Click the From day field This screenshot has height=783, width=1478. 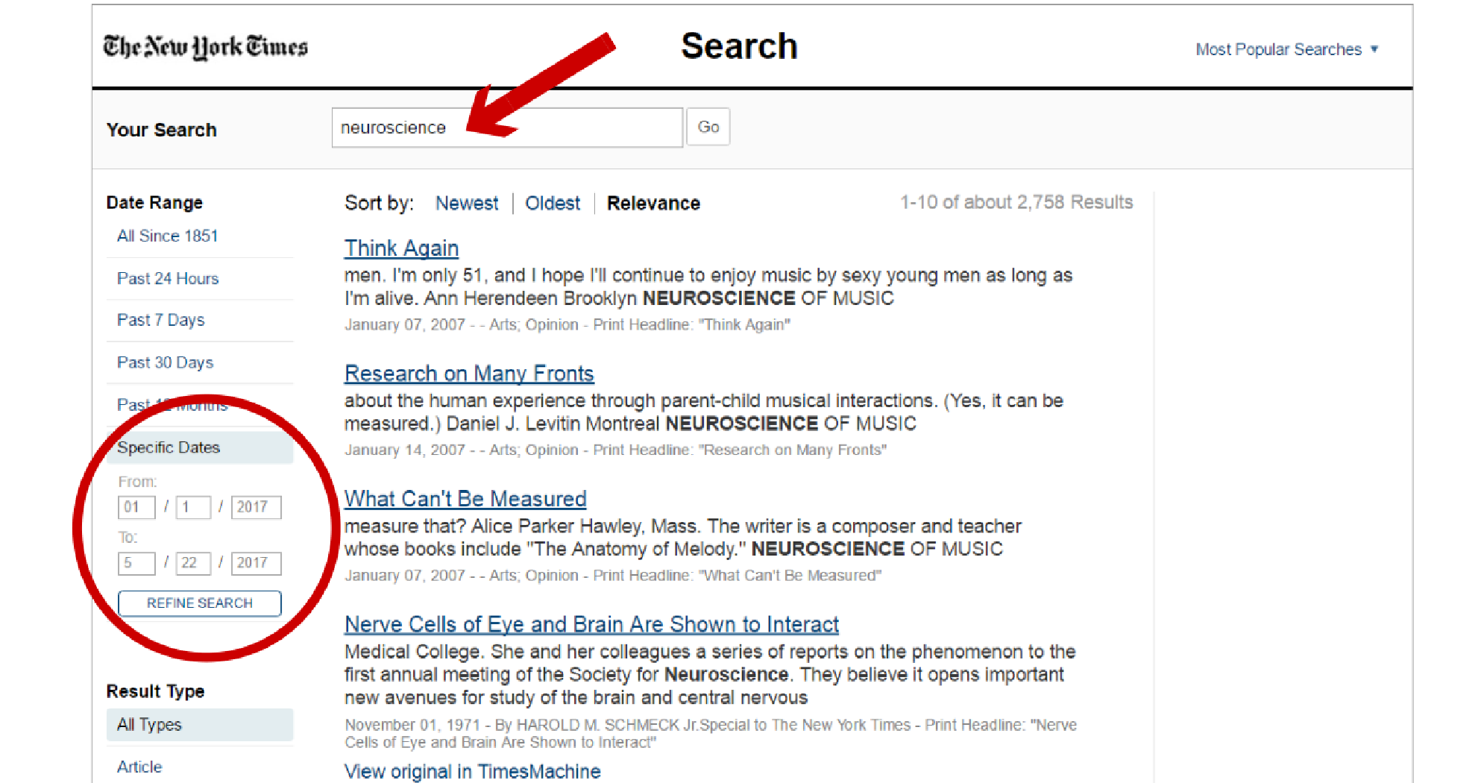coord(193,507)
